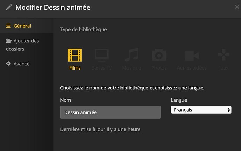Screen dimensions: 241x151
Task: Switch to Ajouter des dossiers tab
Action: [x=26, y=41]
